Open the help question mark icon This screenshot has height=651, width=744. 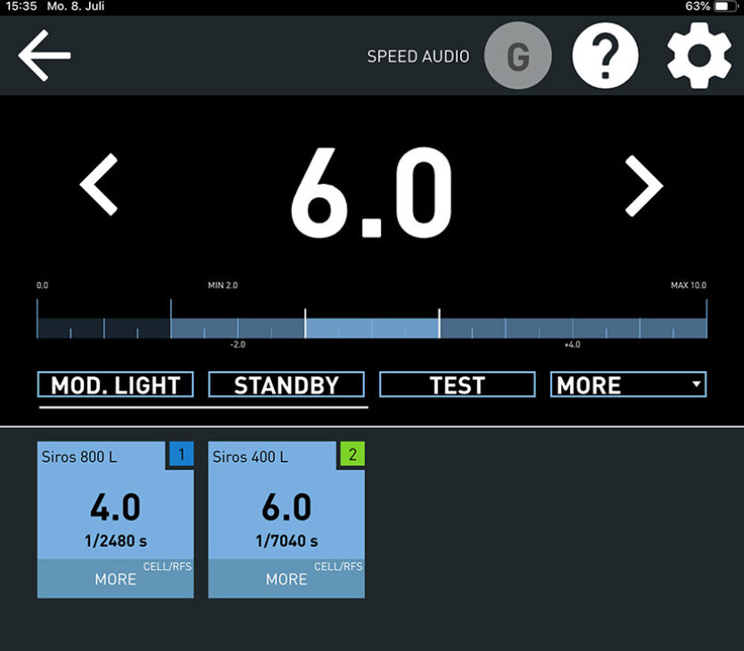606,55
